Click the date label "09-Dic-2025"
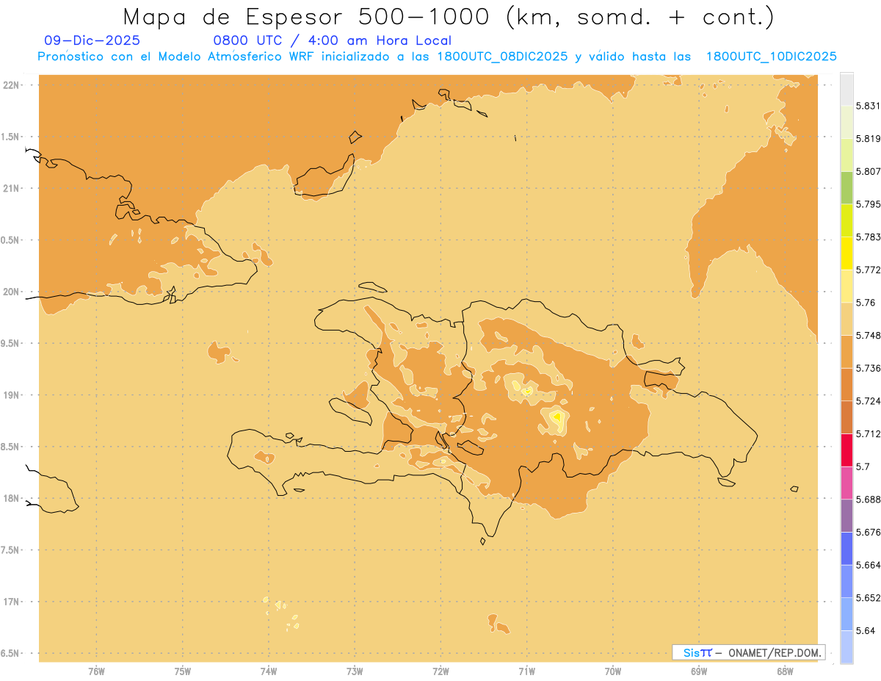The height and width of the screenshot is (681, 881). click(92, 41)
